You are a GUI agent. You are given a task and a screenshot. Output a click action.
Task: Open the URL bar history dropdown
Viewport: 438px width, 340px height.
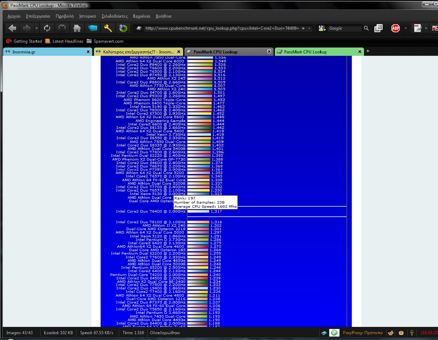click(309, 28)
